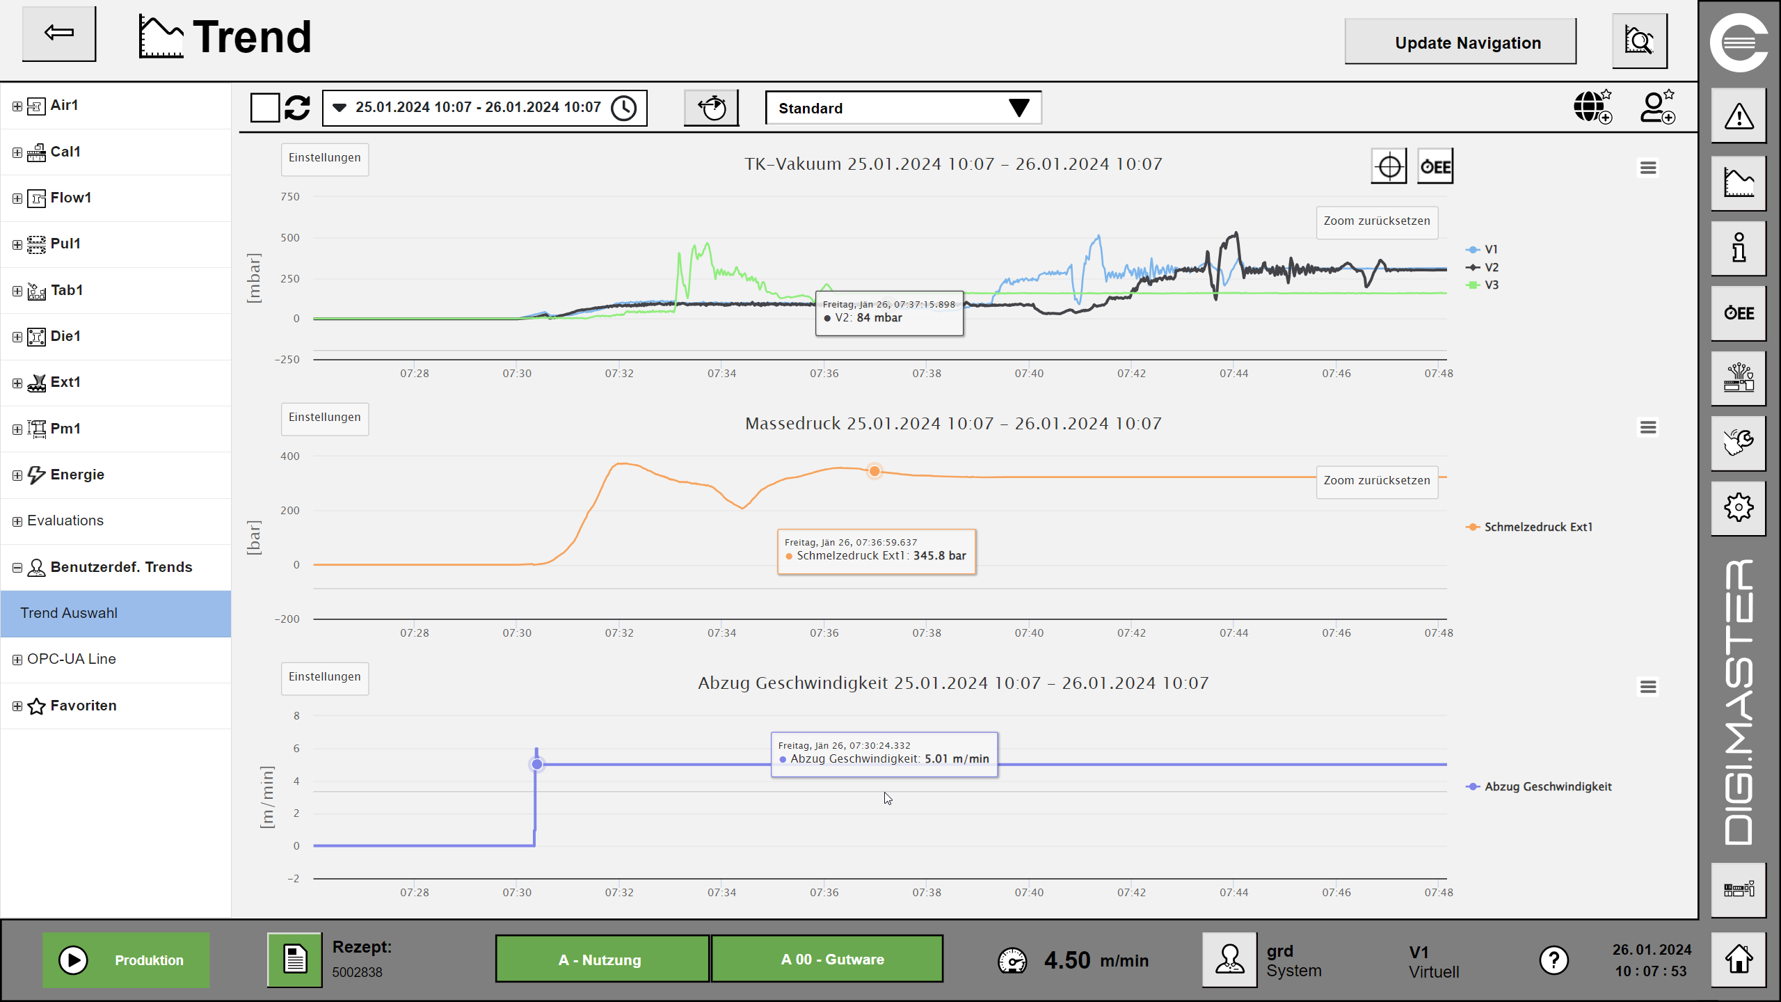Toggle the Schmelzedruck Ext1 legend entry

coord(1538,527)
